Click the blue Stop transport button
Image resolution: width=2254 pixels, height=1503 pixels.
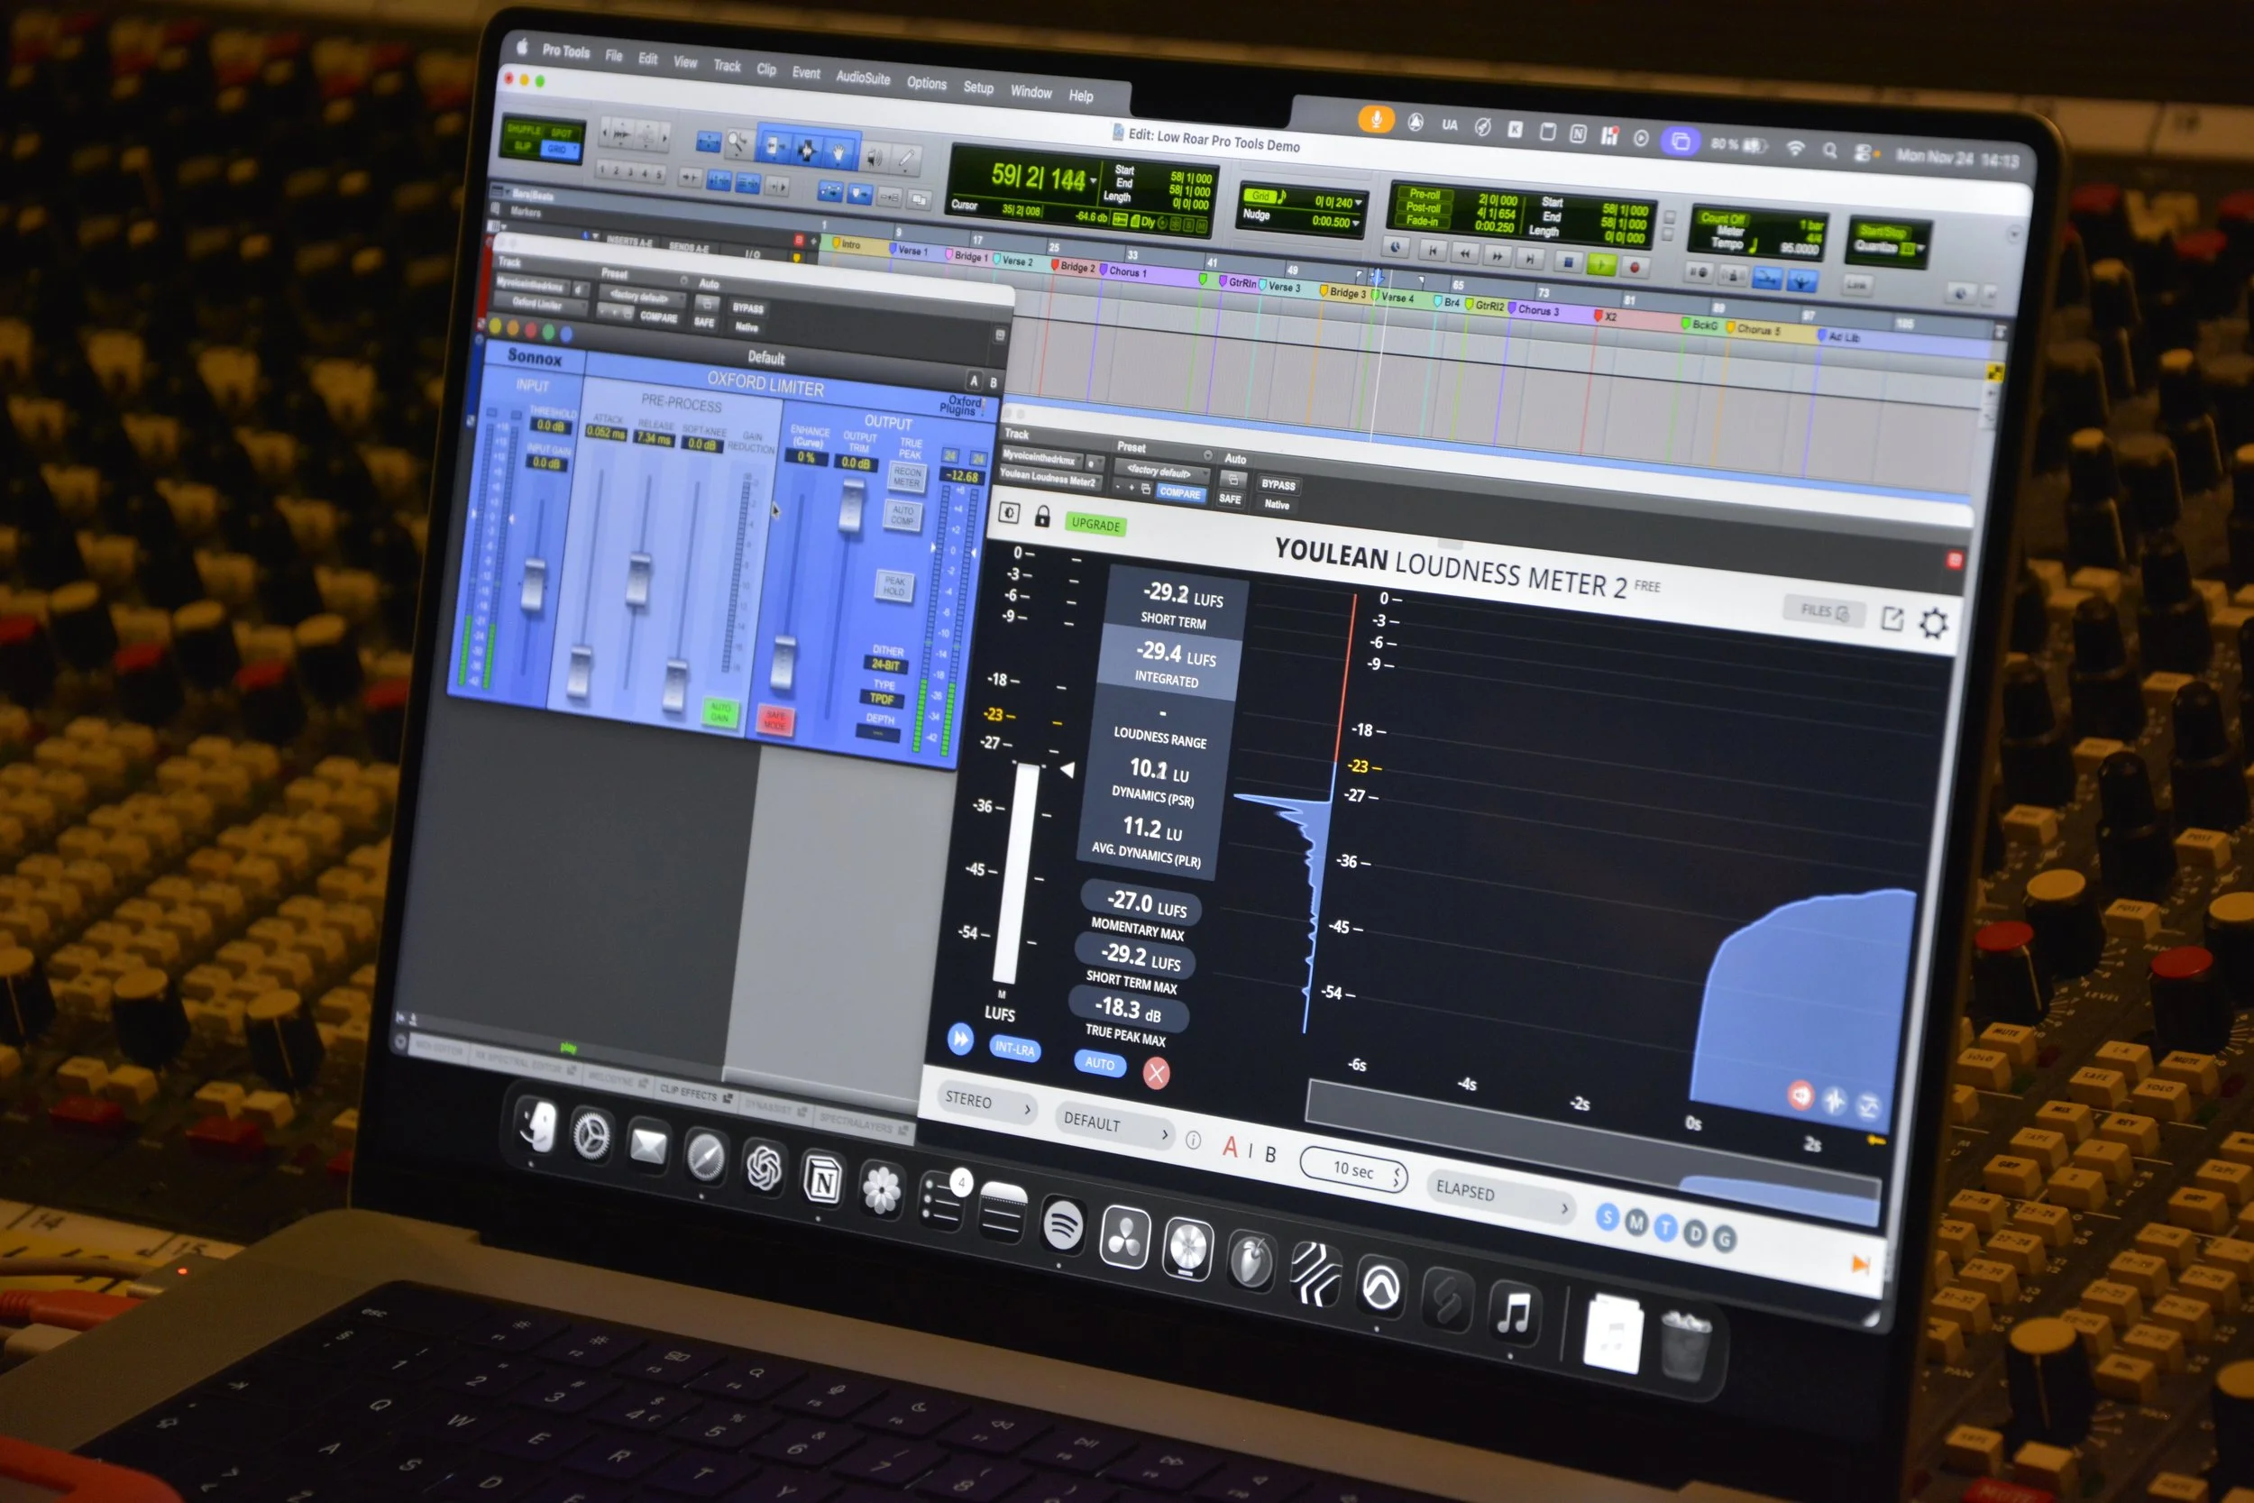[1568, 261]
